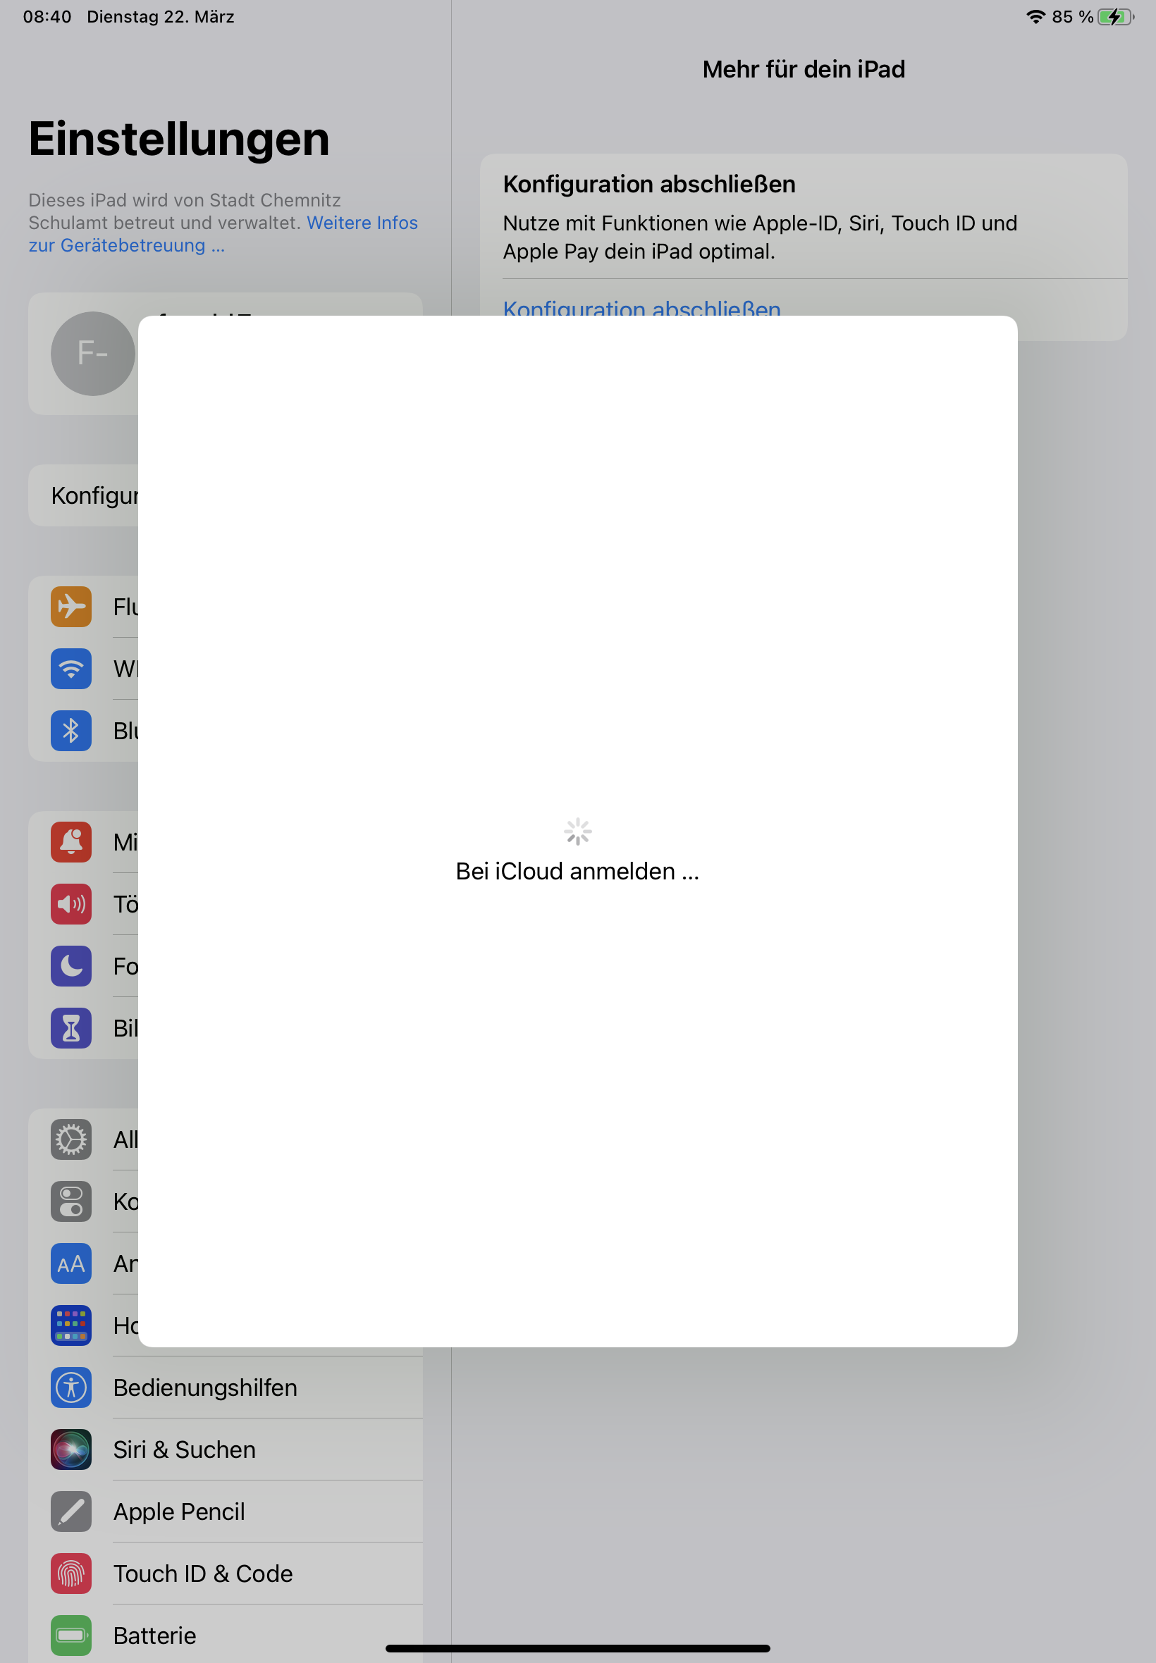Tap the F- profile avatar
Viewport: 1156px width, 1663px height.
pyautogui.click(x=93, y=354)
